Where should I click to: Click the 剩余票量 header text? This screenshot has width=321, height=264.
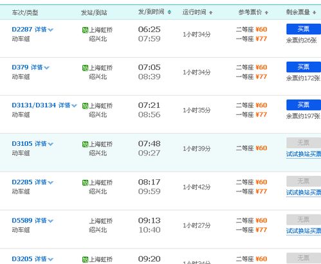pyautogui.click(x=298, y=12)
